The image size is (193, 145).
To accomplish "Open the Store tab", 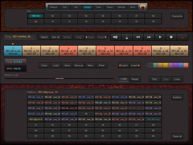I will click(133, 7).
